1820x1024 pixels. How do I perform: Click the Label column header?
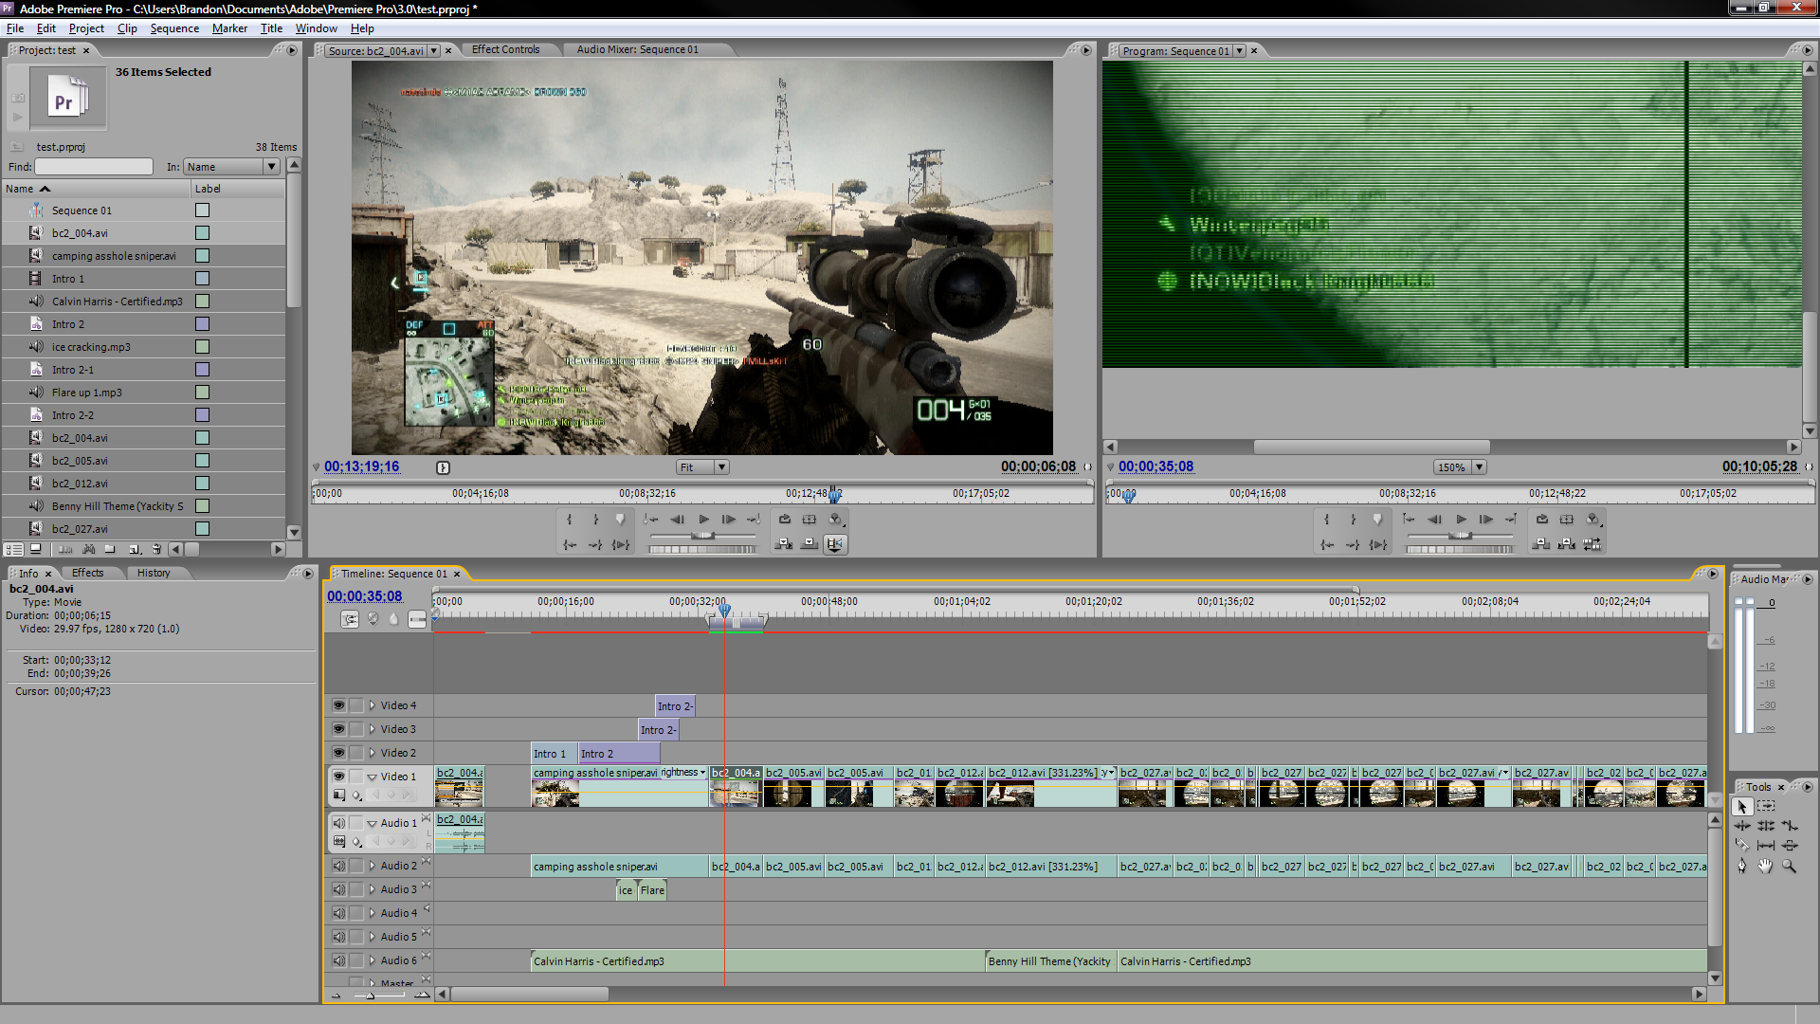[238, 189]
